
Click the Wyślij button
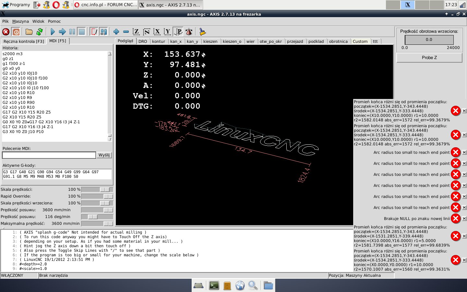pos(104,155)
